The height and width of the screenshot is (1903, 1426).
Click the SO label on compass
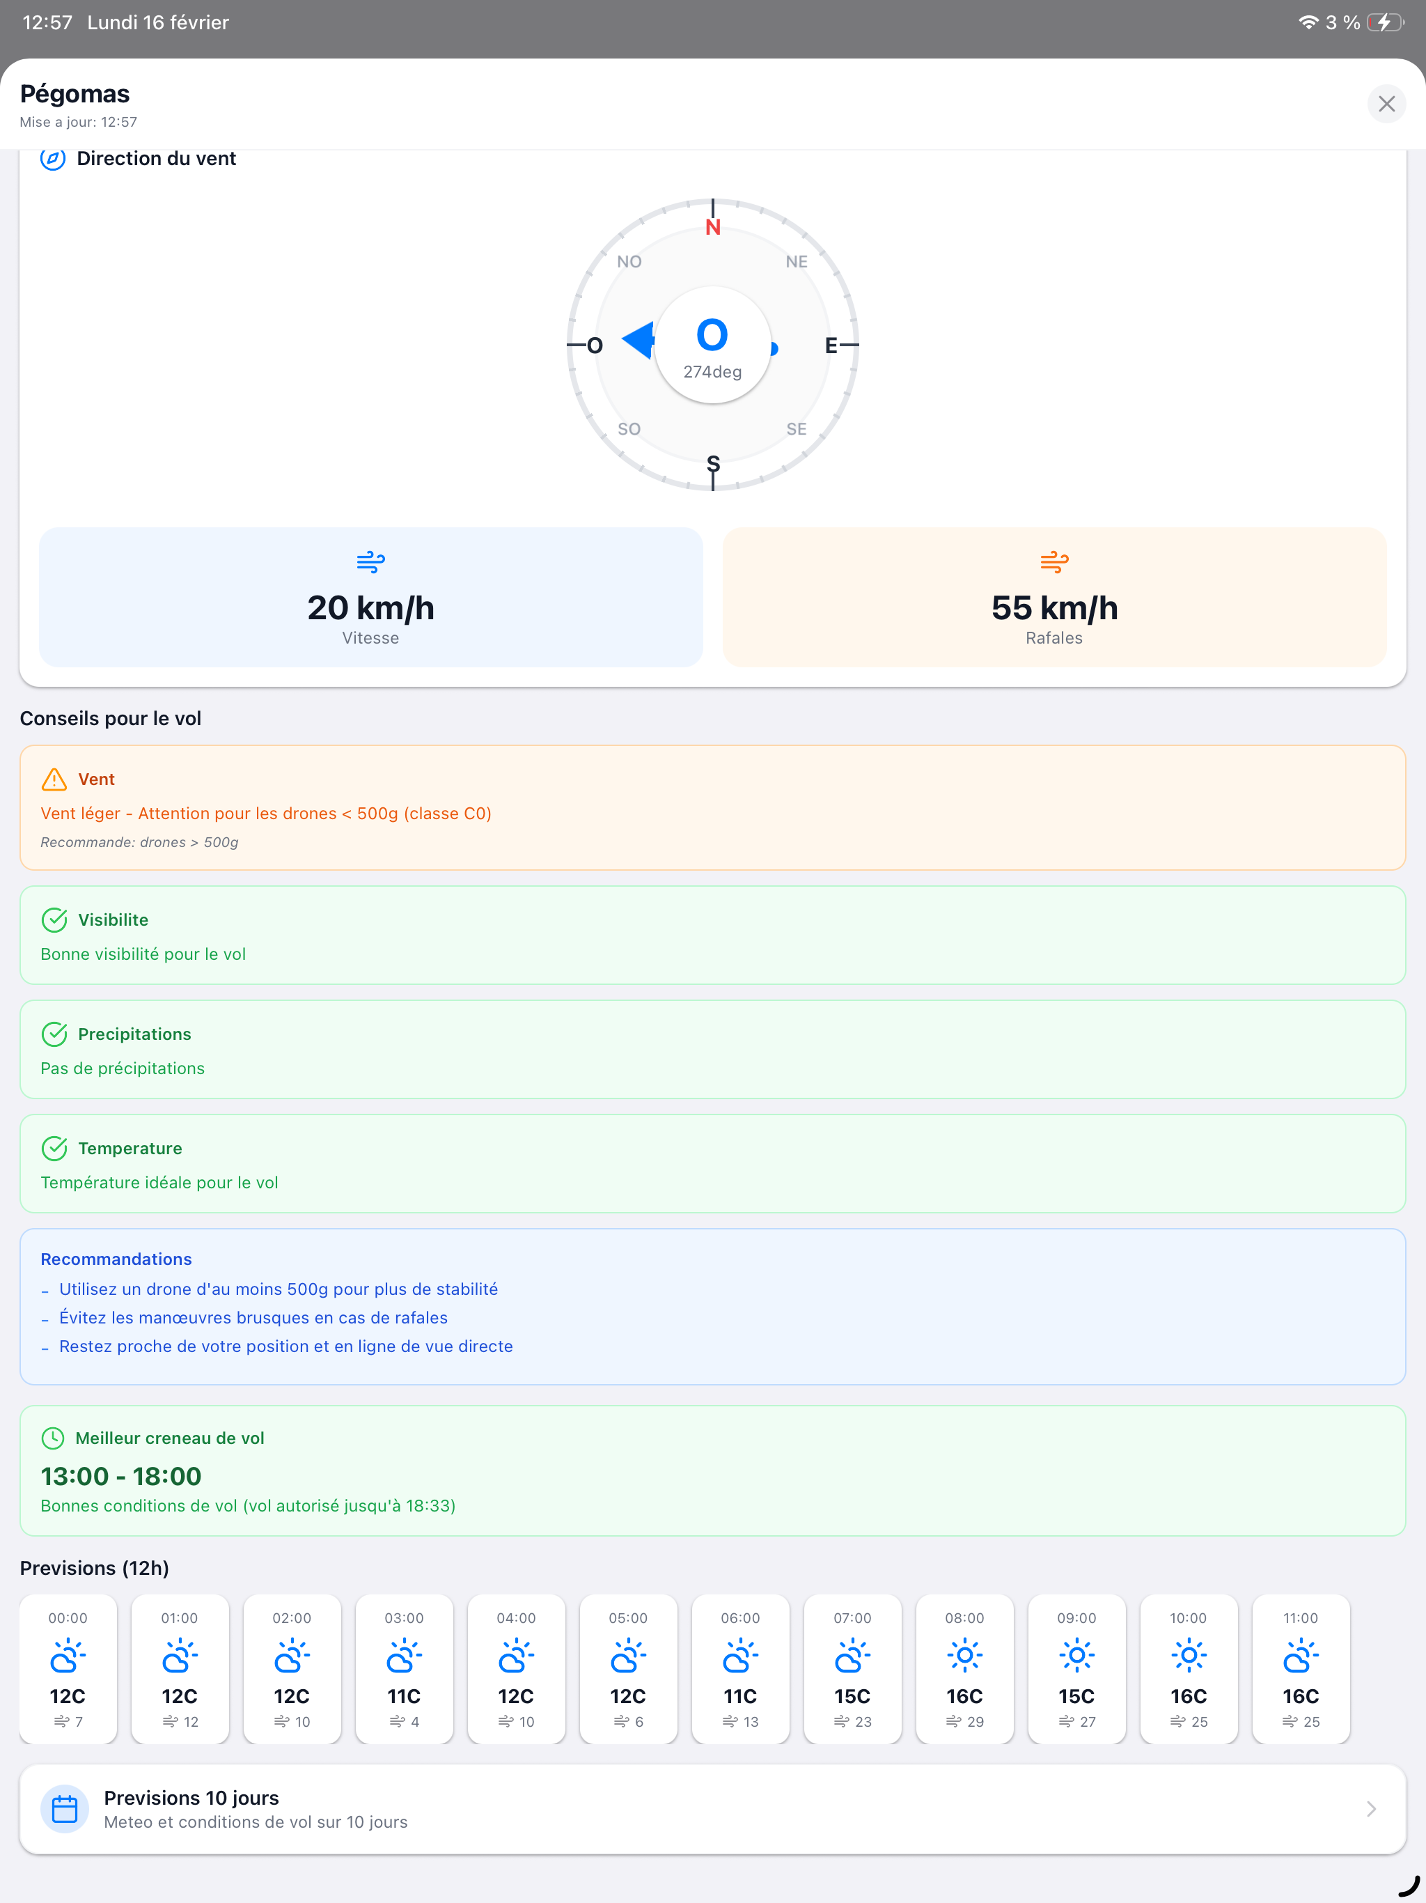[629, 429]
